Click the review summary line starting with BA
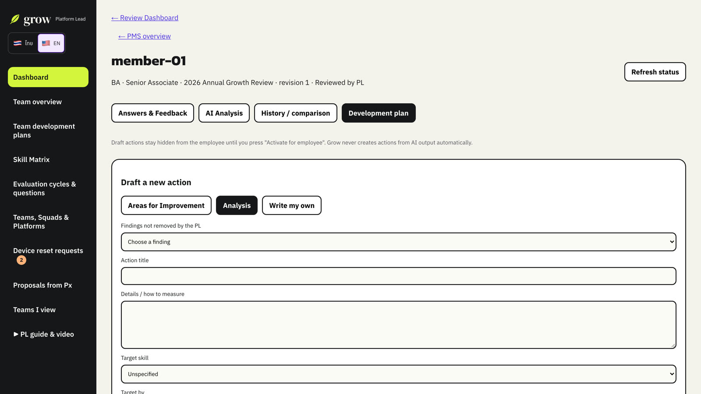This screenshot has width=701, height=394. [237, 83]
